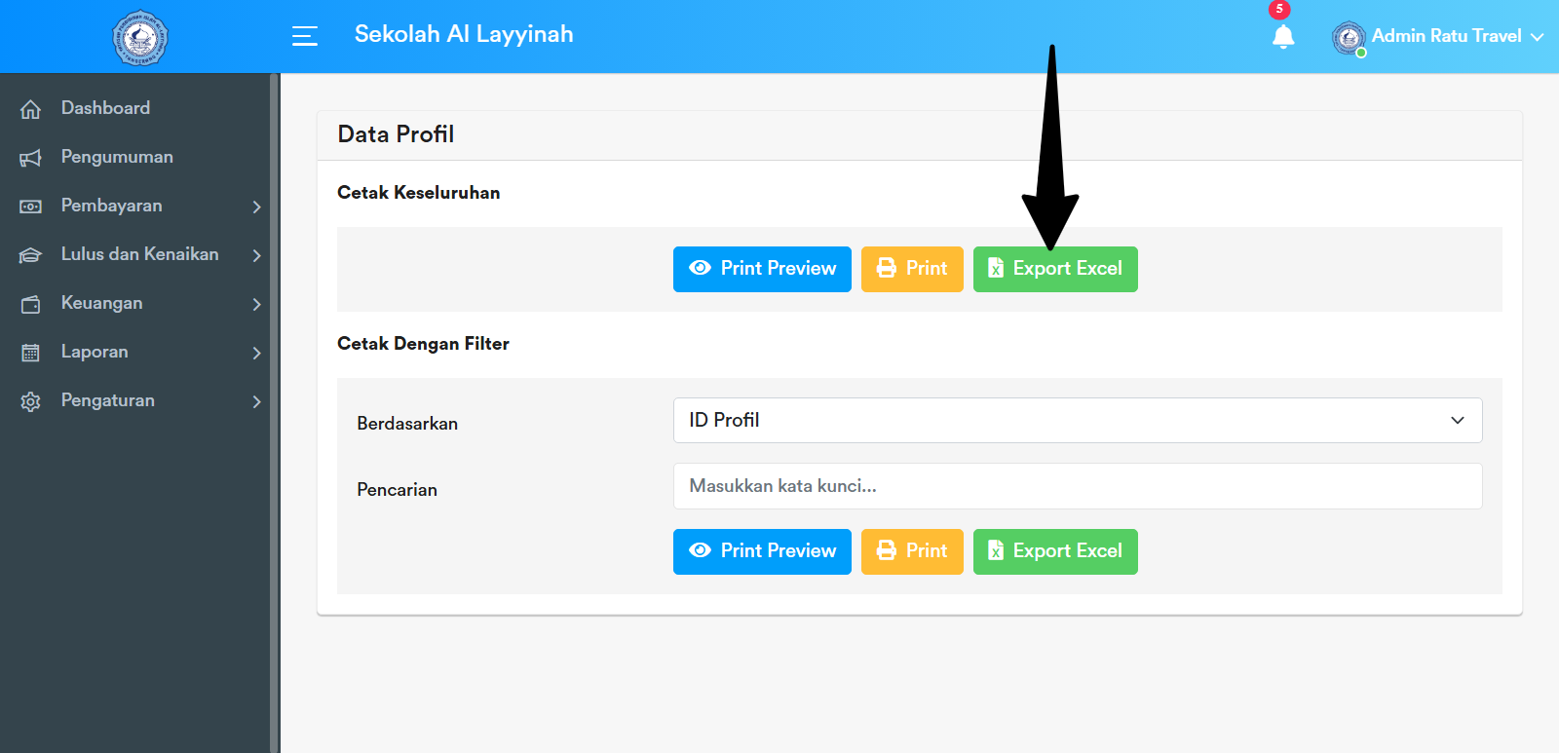Click Export Excel under Cetak Keseluruhan
This screenshot has height=753, width=1559.
pyautogui.click(x=1055, y=269)
